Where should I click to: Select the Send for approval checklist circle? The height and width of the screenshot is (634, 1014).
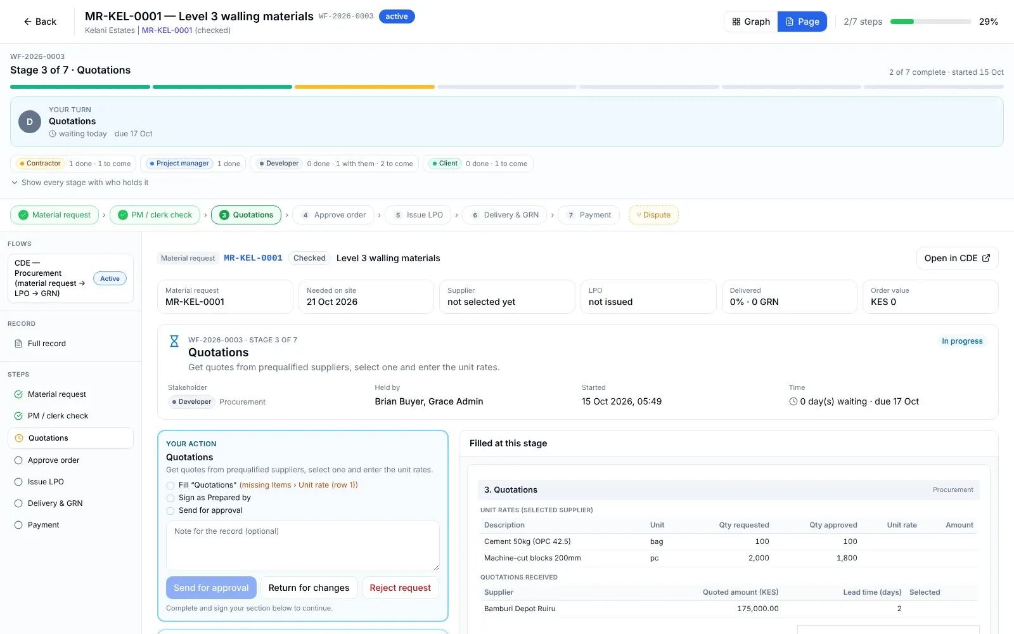pos(170,511)
